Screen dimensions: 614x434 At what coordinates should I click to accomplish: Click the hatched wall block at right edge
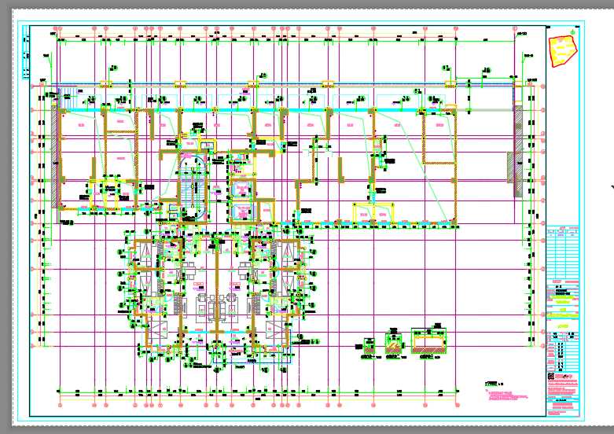[x=518, y=151]
